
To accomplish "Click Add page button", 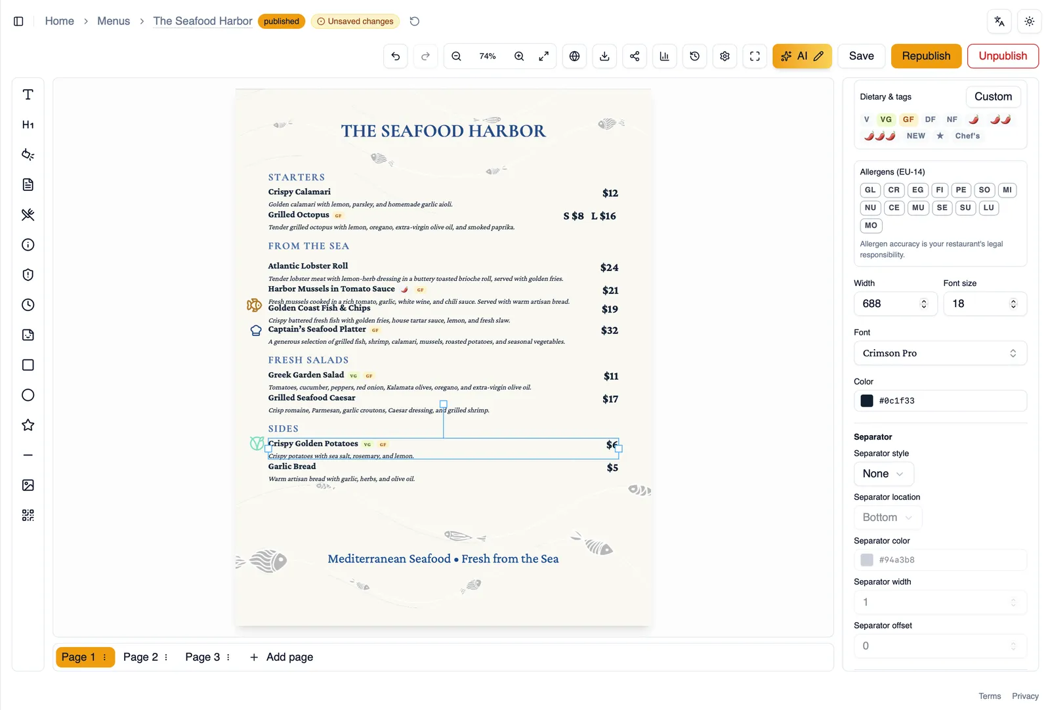I will coord(282,657).
